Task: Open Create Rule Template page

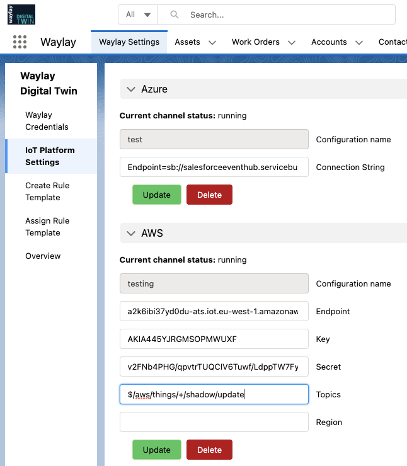Action: (x=51, y=191)
